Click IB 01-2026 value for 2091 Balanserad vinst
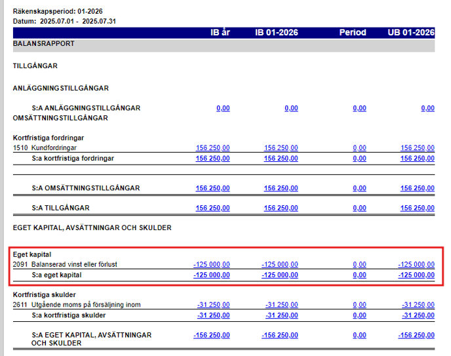This screenshot has height=356, width=451. (279, 264)
